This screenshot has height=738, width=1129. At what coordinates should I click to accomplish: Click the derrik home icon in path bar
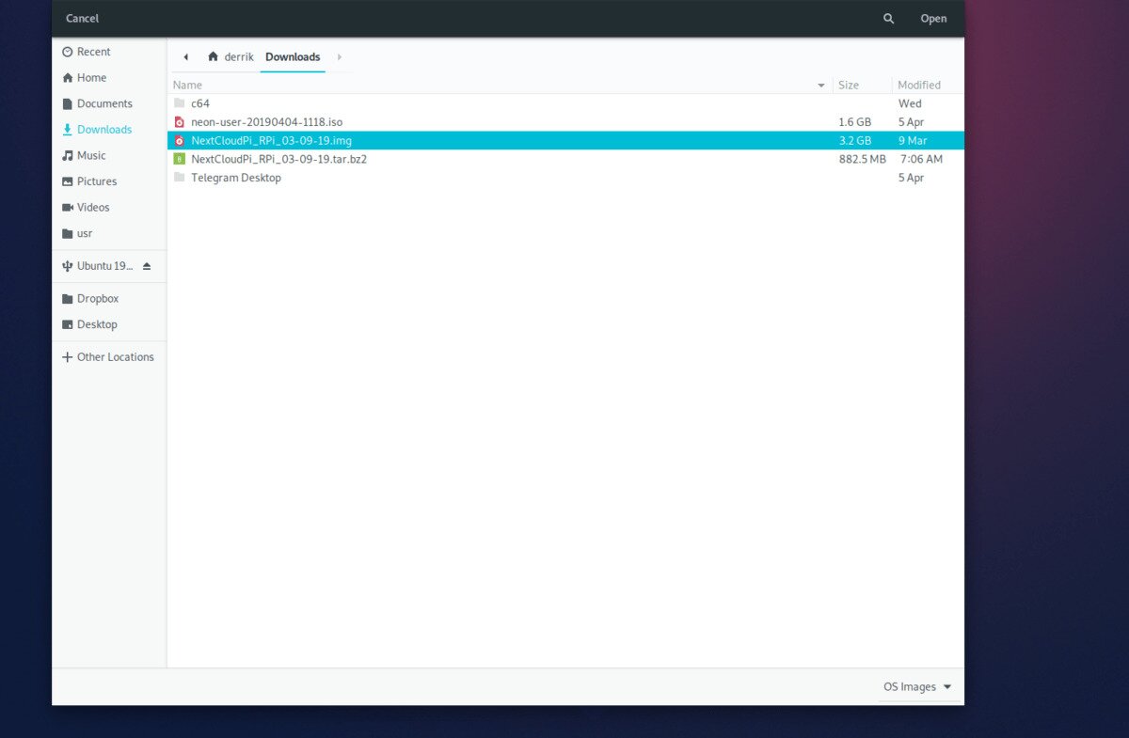[214, 56]
